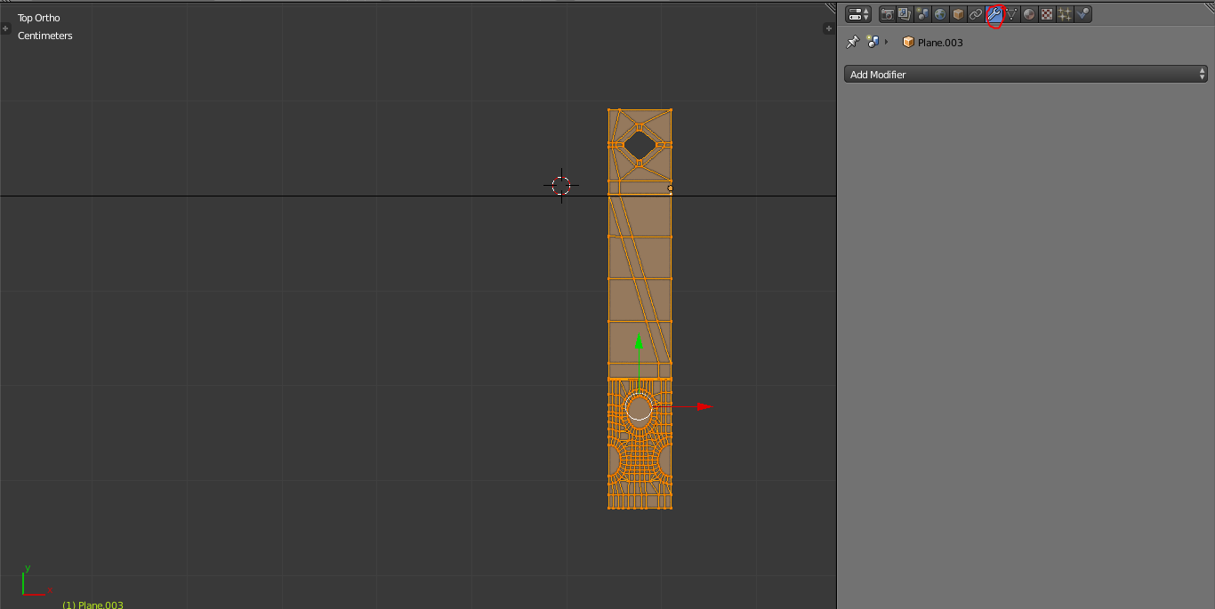The image size is (1215, 609).
Task: Select the Object Data properties icon
Action: coord(1011,13)
